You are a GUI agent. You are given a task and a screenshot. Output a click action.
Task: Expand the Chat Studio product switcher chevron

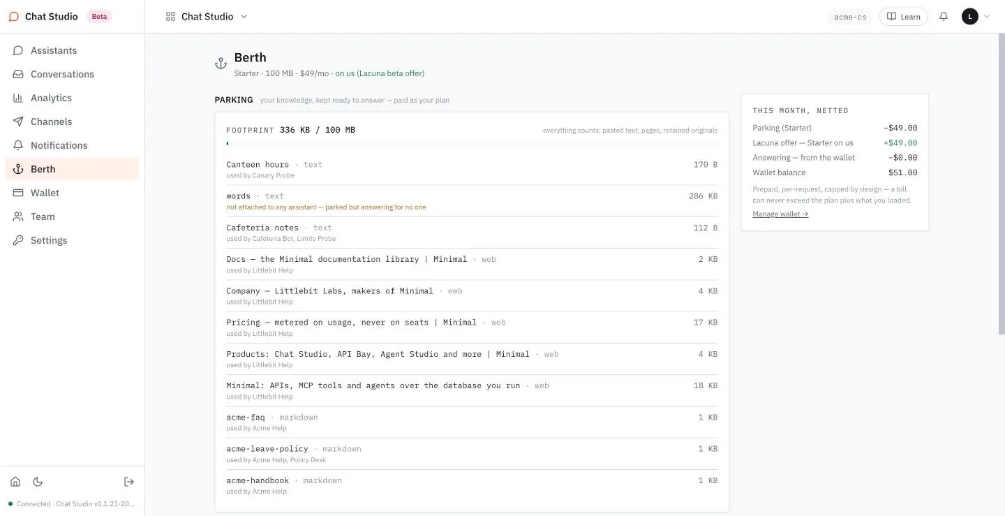pos(244,17)
